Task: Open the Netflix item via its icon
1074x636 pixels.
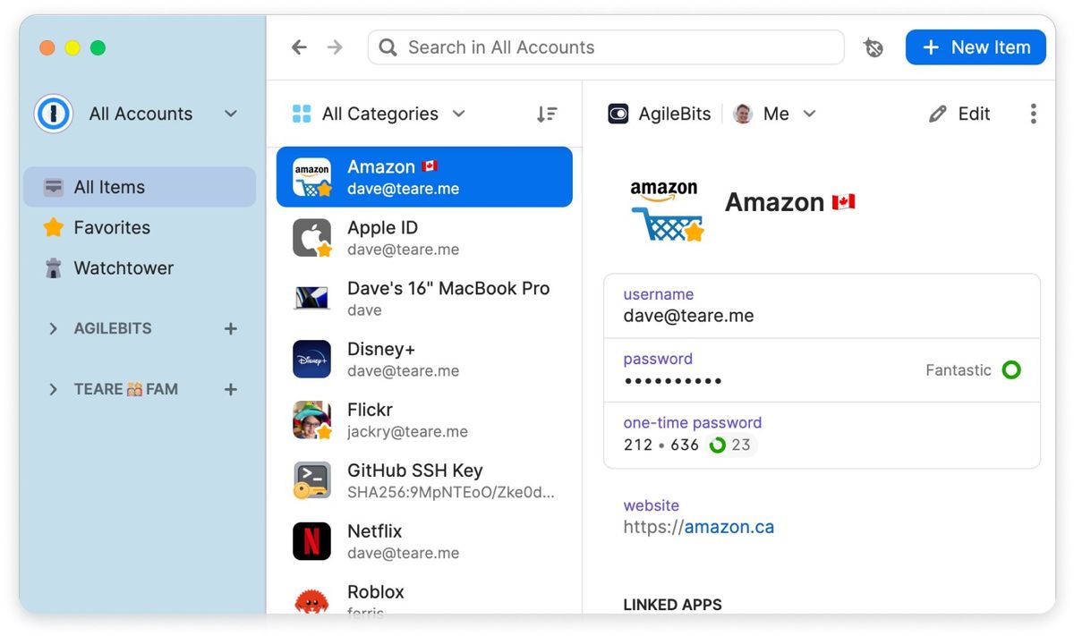Action: pos(311,540)
